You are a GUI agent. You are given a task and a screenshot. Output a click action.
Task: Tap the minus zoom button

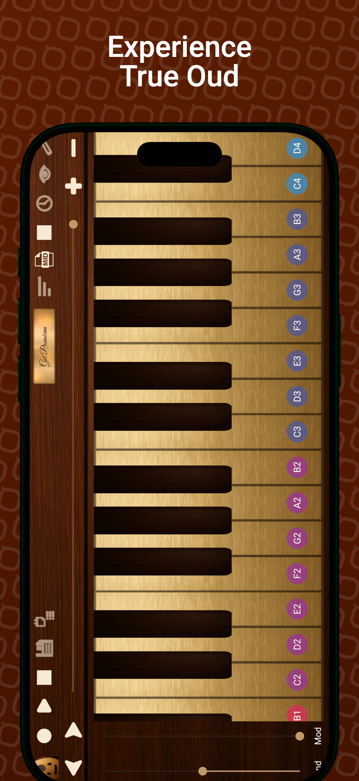[x=73, y=148]
